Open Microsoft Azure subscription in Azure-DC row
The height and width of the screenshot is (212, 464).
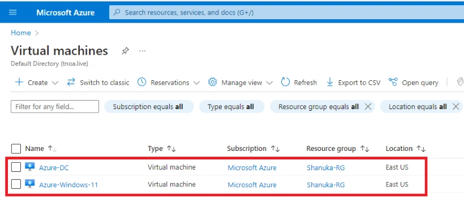252,168
